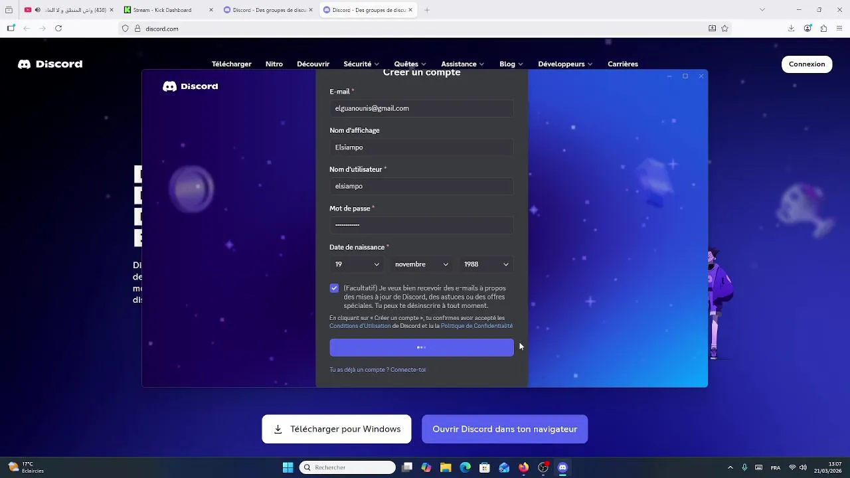
Task: Click the Connecte-toi link
Action: [x=408, y=370]
